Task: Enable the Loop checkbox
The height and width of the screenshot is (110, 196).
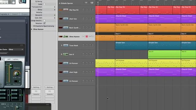Action: point(44,4)
